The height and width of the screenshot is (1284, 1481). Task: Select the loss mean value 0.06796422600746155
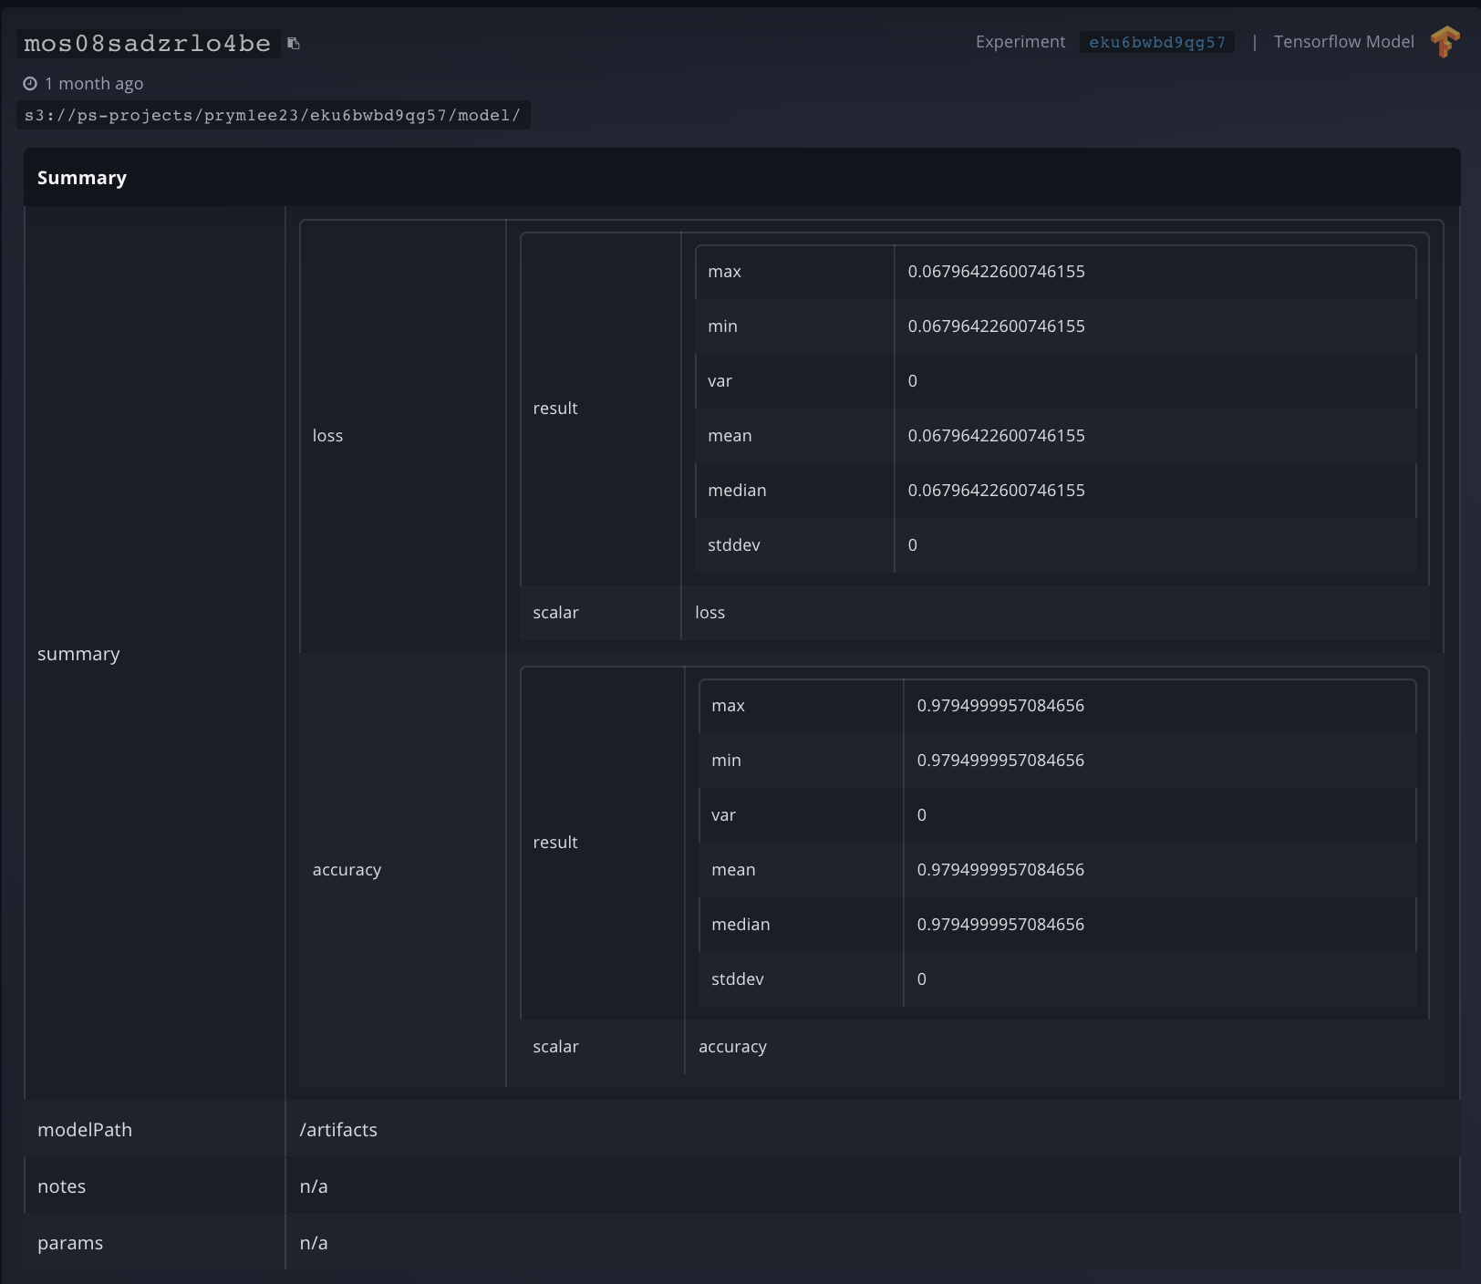click(997, 436)
